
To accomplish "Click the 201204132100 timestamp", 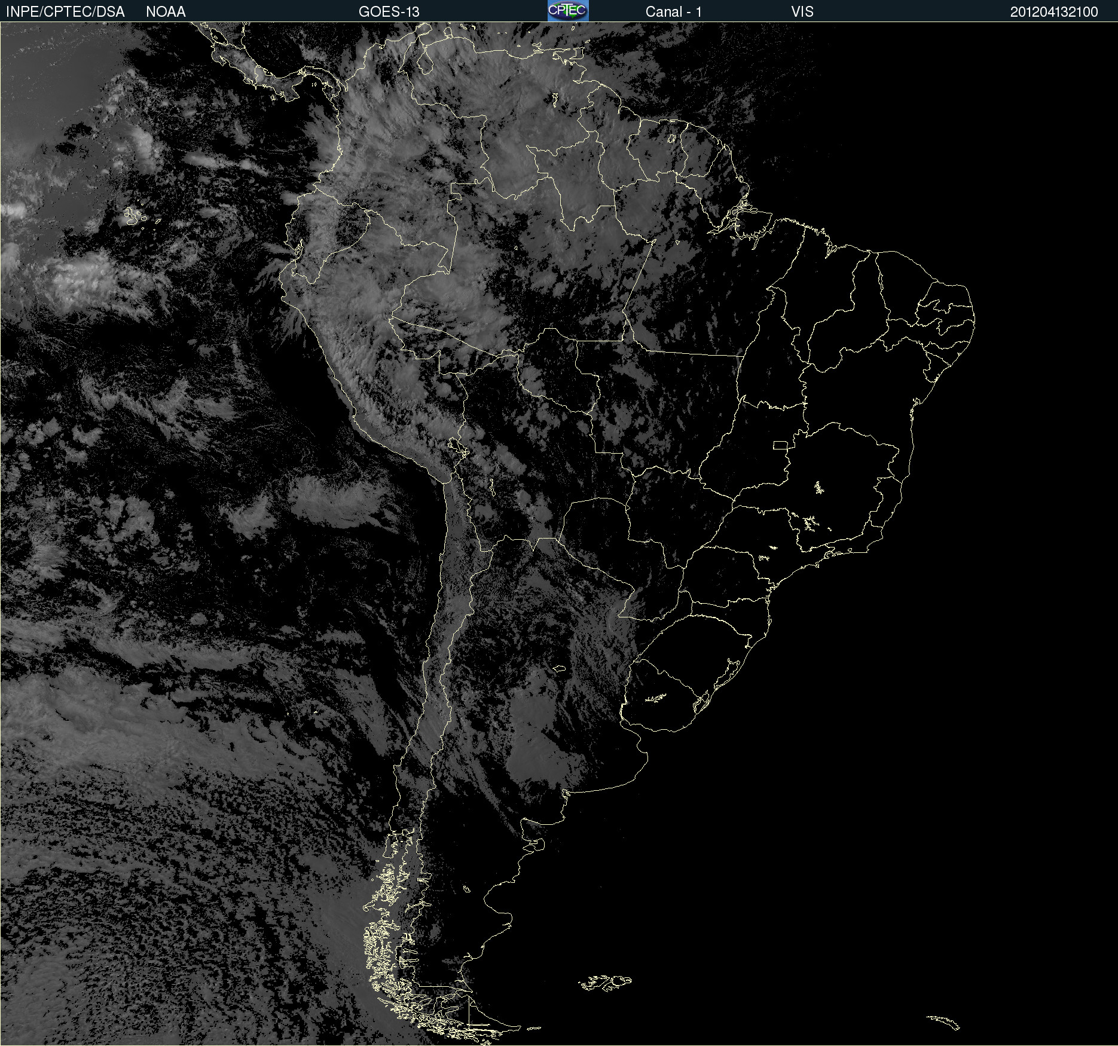I will (x=1054, y=12).
